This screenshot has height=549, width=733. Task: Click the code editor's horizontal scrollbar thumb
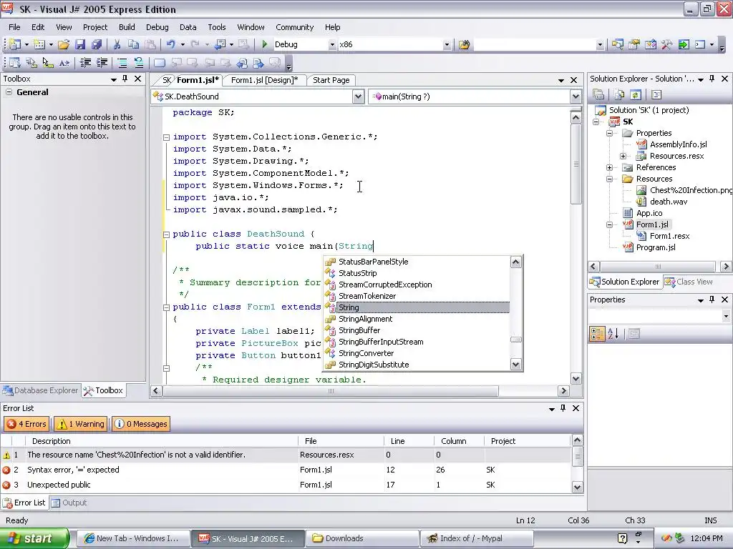(331, 391)
